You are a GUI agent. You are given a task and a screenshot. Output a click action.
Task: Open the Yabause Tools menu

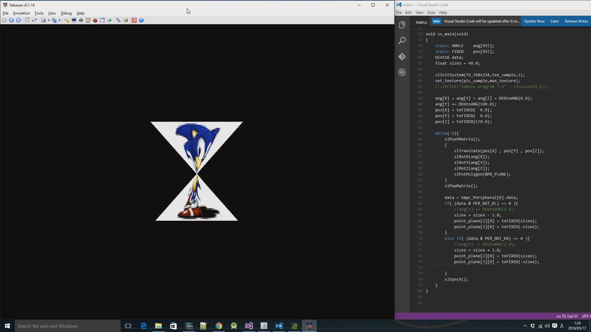coord(39,13)
